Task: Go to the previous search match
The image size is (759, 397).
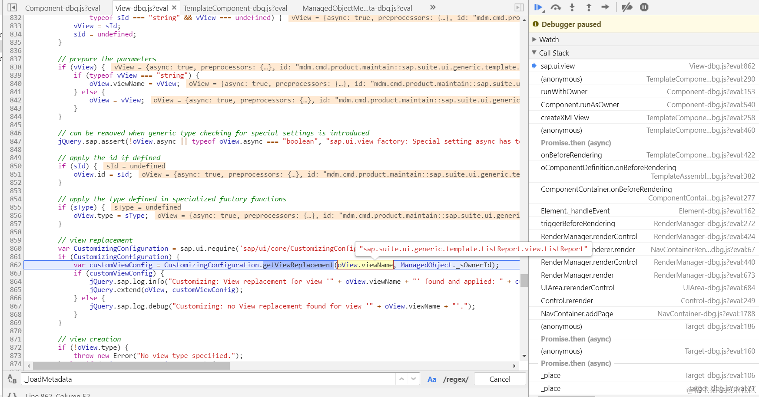Action: coord(402,379)
